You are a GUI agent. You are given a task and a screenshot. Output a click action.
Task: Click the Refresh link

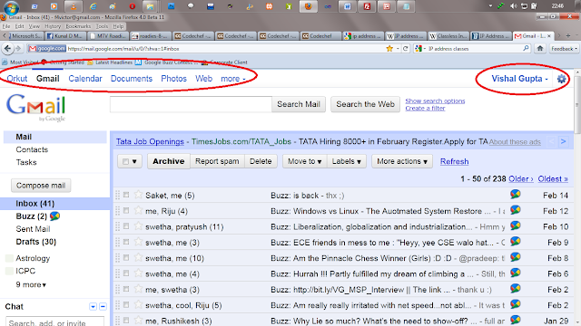pos(454,161)
